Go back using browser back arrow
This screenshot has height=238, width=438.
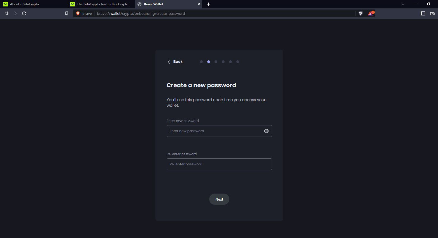pyautogui.click(x=6, y=13)
